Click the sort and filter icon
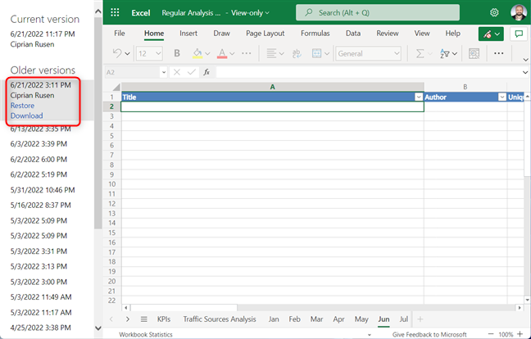 (444, 53)
